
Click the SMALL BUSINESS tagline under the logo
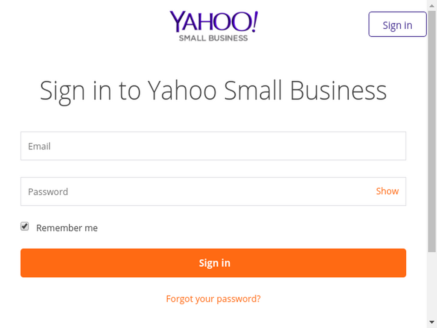(213, 38)
